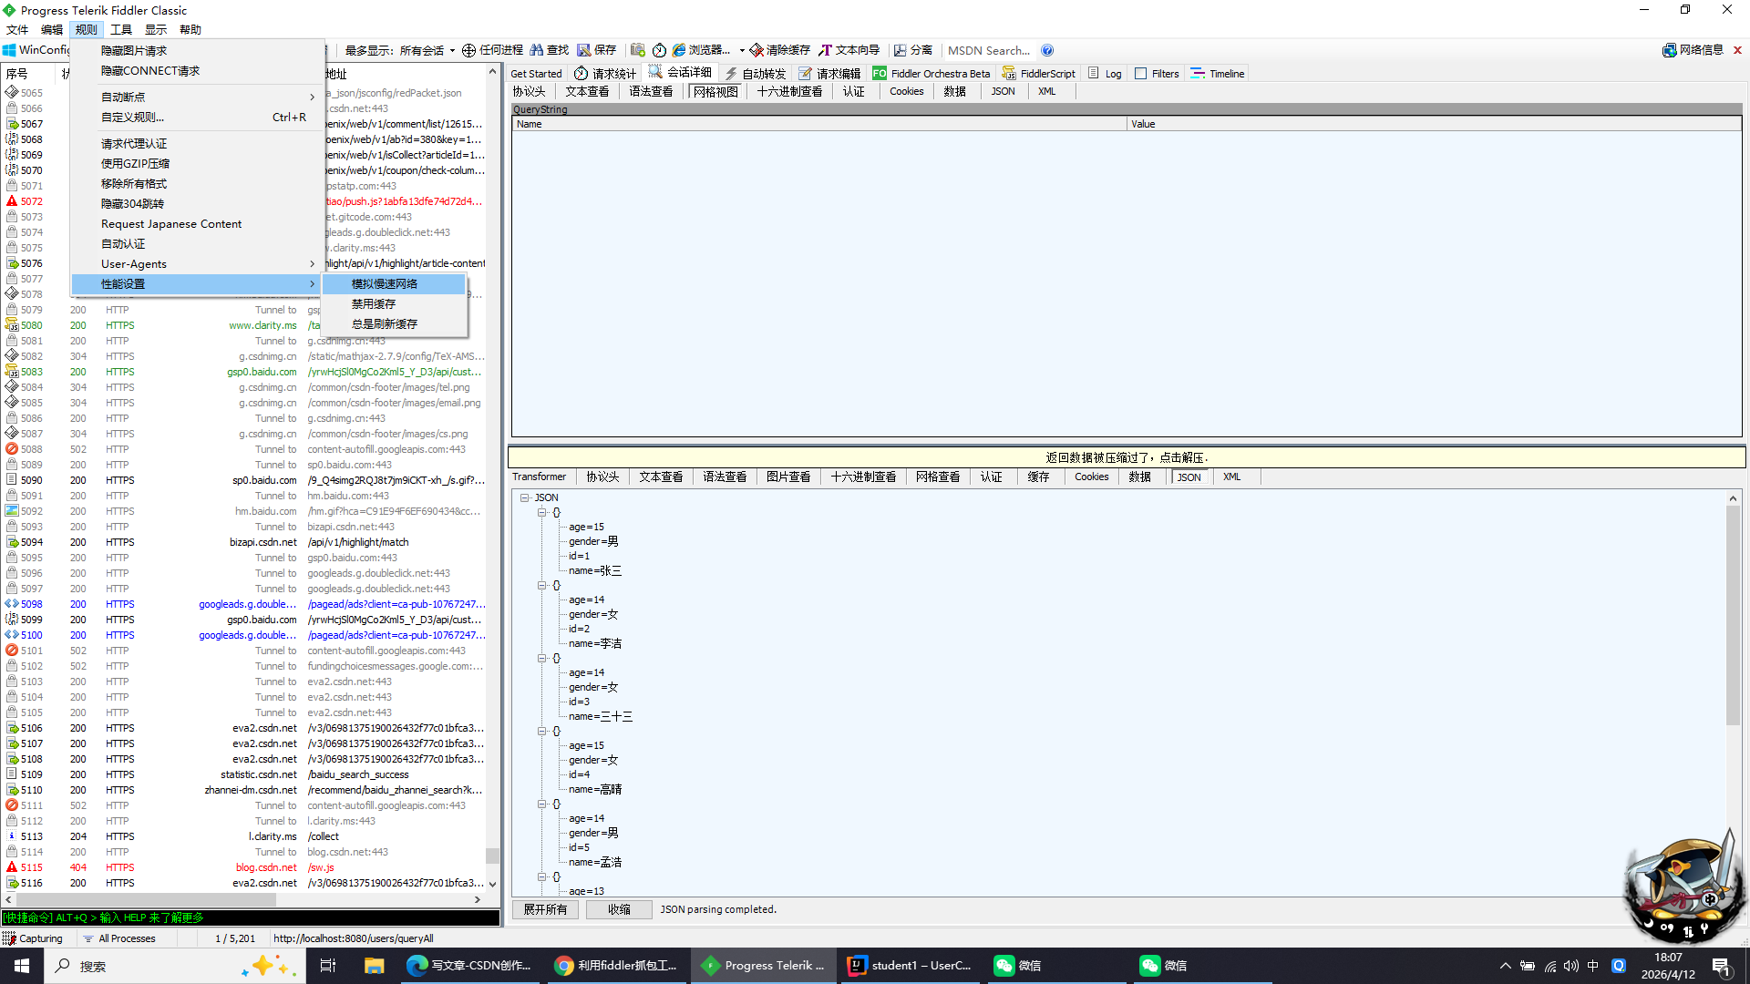This screenshot has width=1750, height=984.
Task: Click the screenshot camera toolbar icon
Action: tap(638, 50)
